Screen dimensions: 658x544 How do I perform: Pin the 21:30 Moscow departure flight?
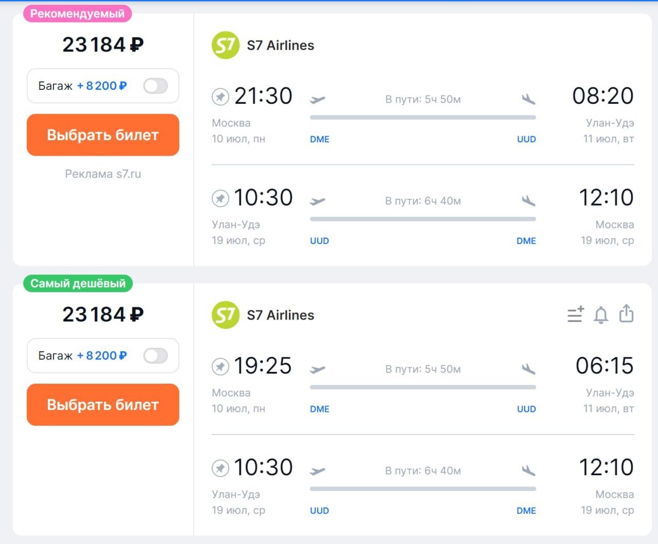[221, 96]
